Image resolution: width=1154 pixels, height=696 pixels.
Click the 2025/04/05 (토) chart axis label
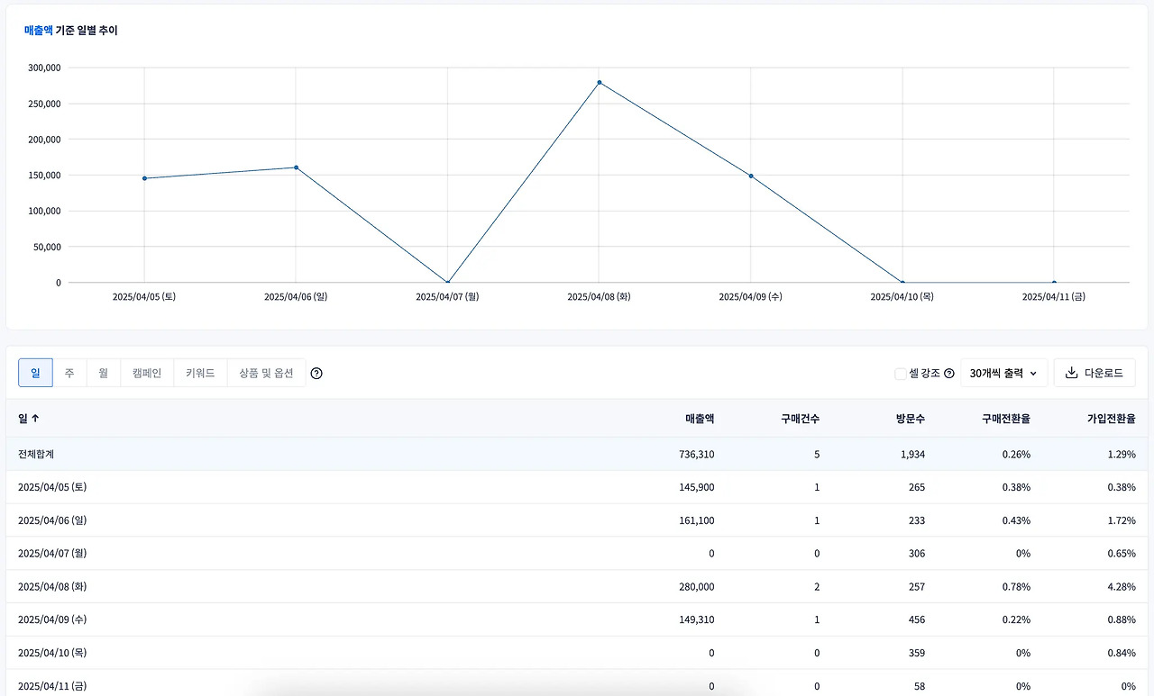click(x=144, y=296)
